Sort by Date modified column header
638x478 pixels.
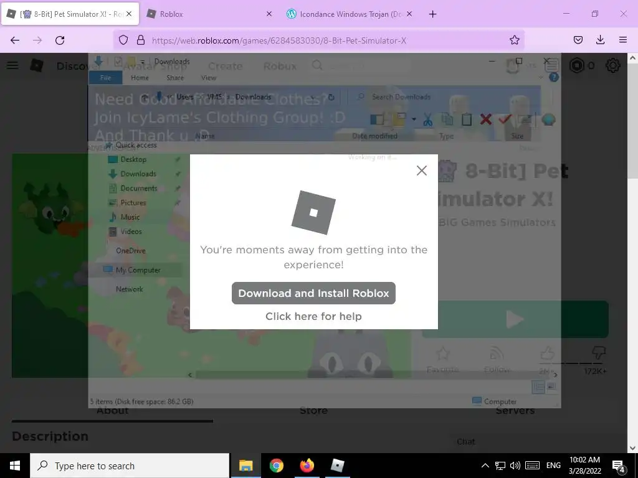pos(374,136)
